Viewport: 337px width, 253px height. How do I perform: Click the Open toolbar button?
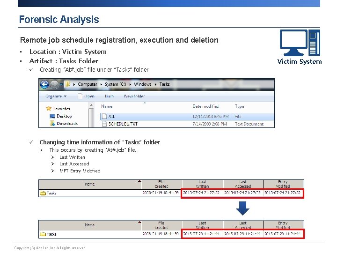[x=87, y=96]
